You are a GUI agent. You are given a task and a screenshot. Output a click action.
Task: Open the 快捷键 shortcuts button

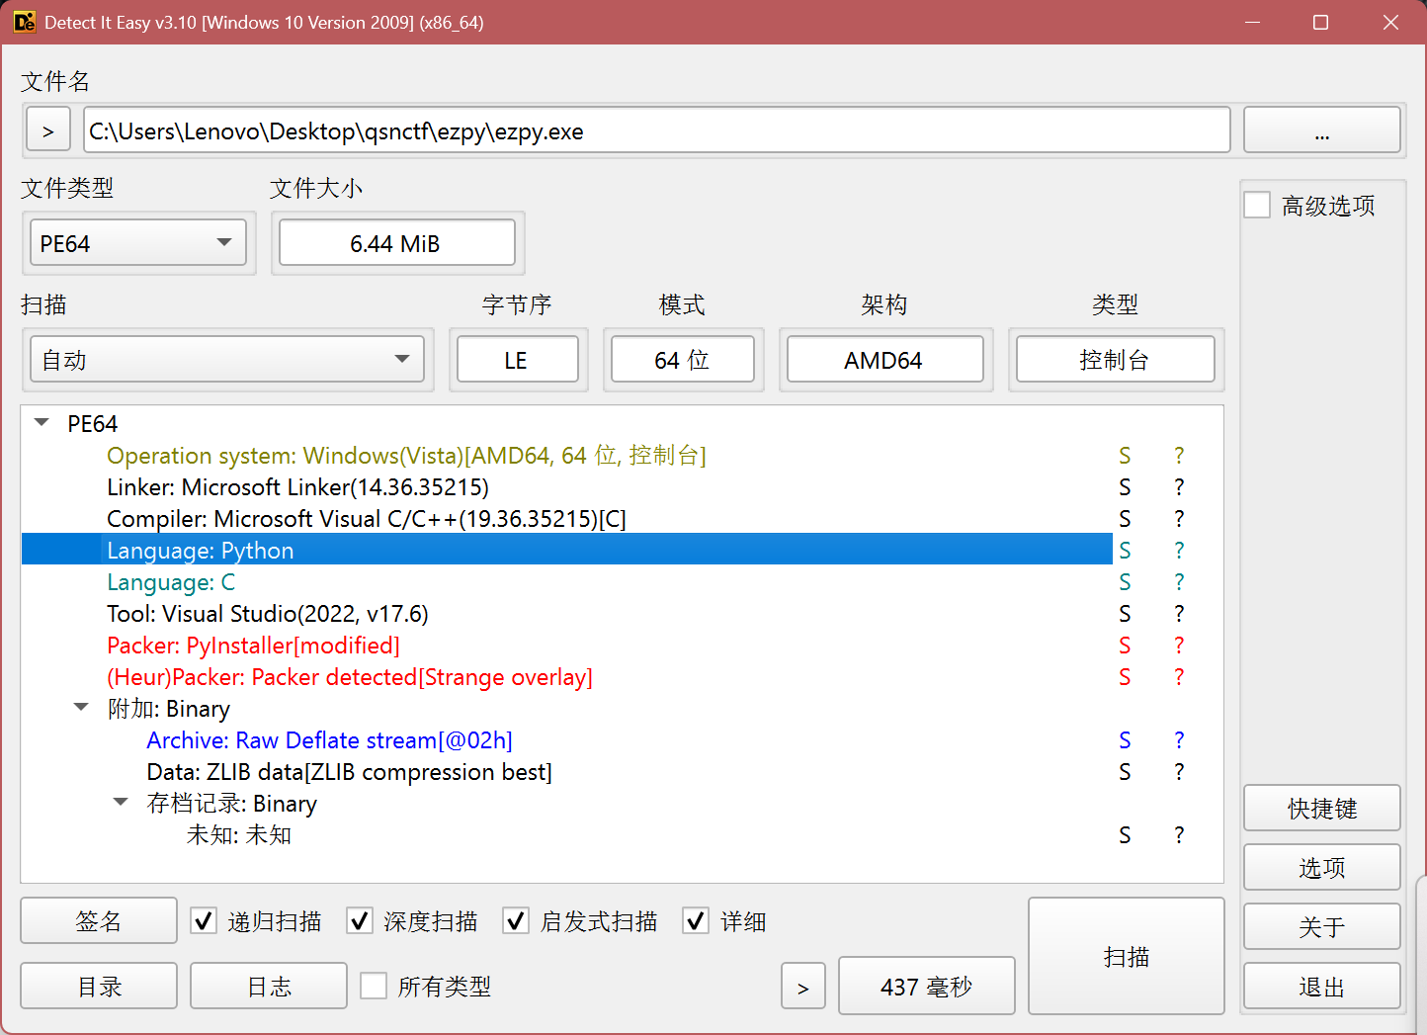pyautogui.click(x=1322, y=808)
